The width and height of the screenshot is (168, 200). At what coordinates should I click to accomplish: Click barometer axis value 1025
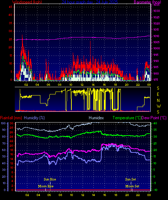click(156, 17)
